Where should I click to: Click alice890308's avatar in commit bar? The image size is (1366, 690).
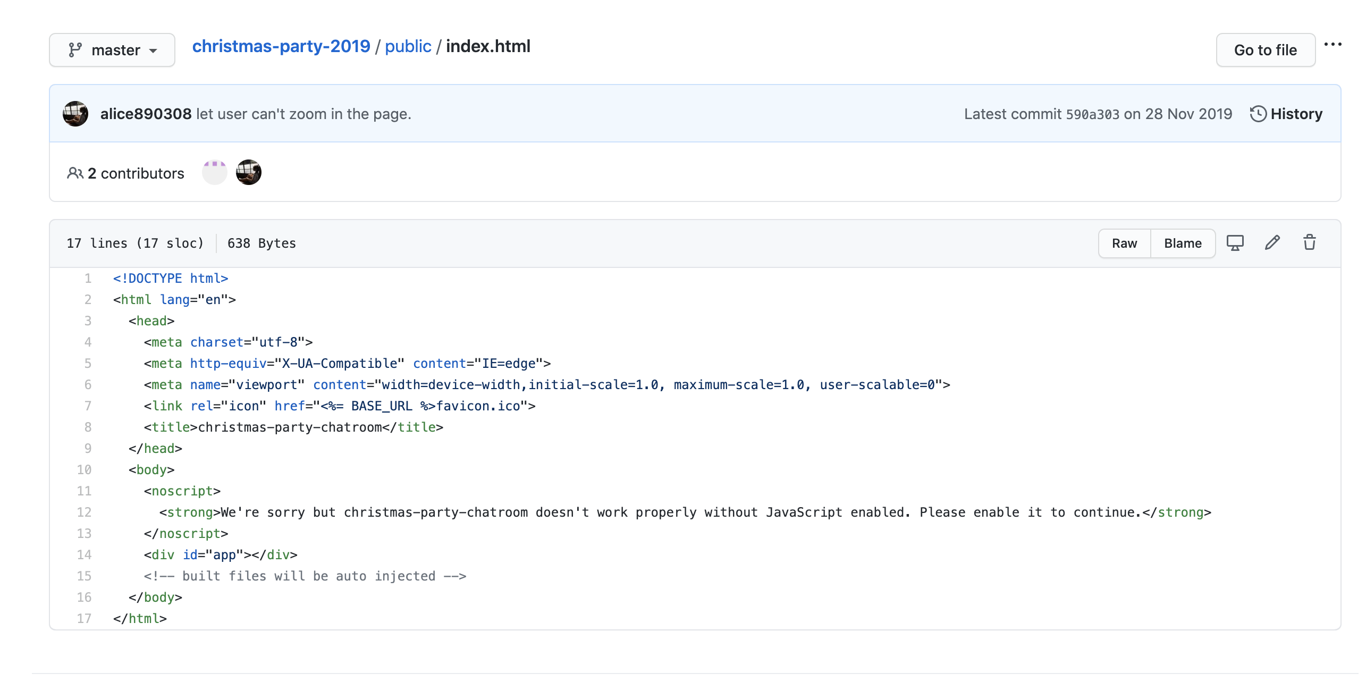[75, 114]
